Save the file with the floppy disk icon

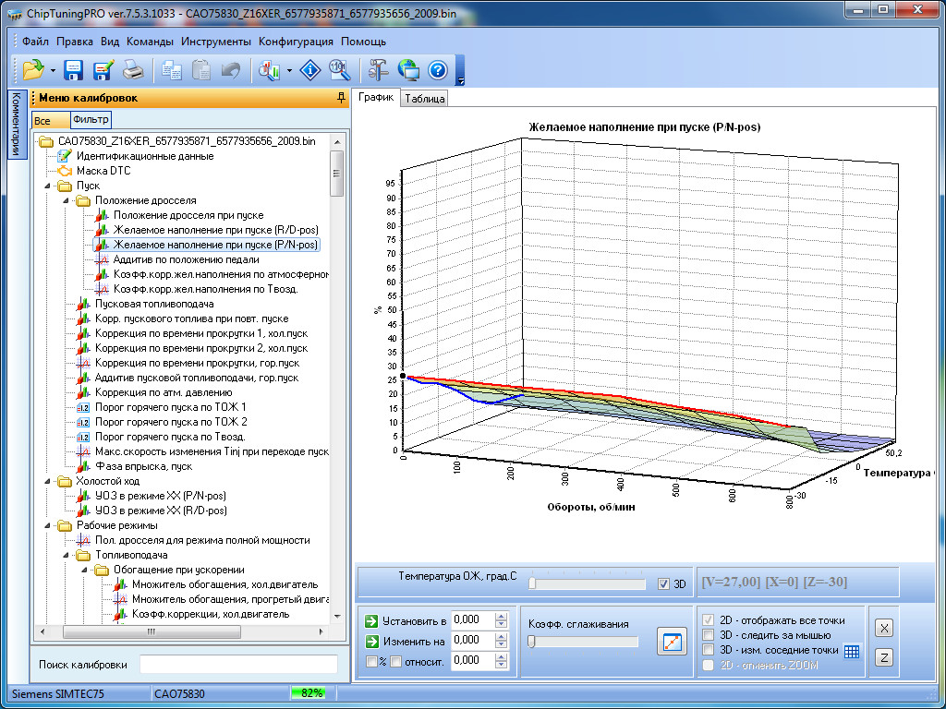74,70
